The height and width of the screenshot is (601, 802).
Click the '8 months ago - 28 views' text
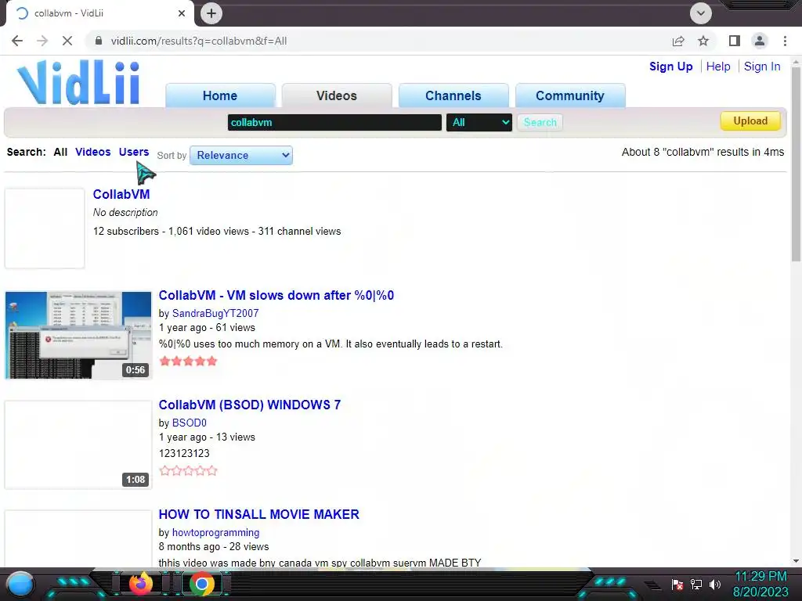214,547
